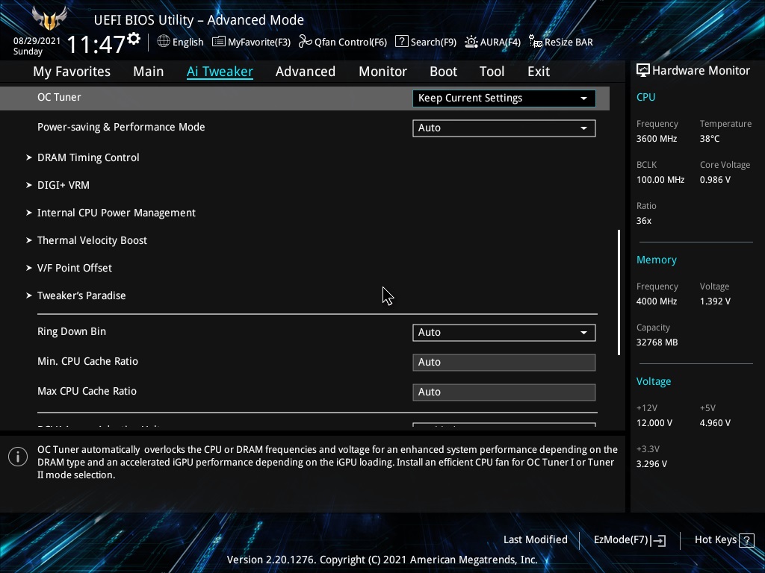Click the globe language icon
Screen dimensions: 765x573
(x=164, y=42)
